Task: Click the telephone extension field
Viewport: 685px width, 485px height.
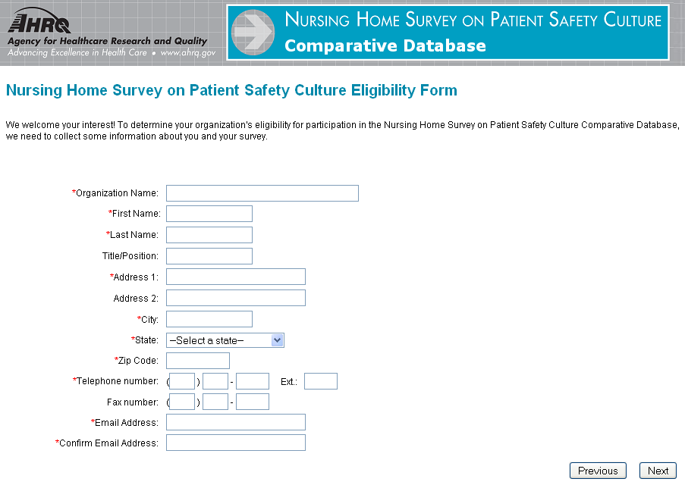Action: pos(320,381)
